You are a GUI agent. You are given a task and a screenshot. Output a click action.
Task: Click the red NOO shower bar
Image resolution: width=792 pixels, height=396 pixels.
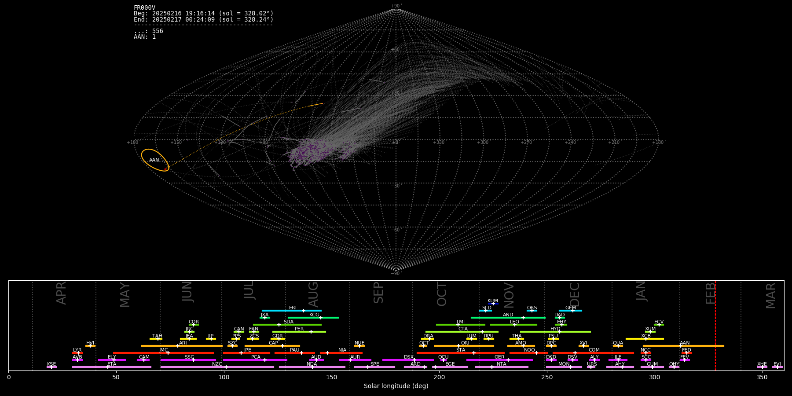click(x=528, y=353)
